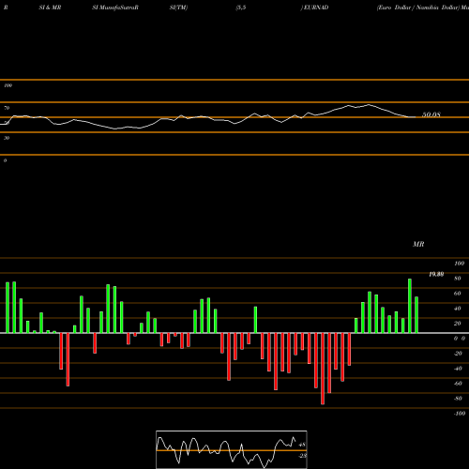Click the value 48 in the mini chart
The image size is (469, 469).
302,445
